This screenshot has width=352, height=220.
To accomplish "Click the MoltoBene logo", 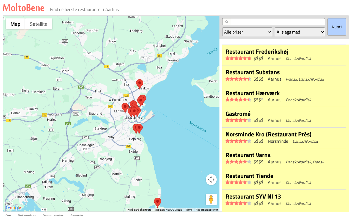I will point(24,8).
